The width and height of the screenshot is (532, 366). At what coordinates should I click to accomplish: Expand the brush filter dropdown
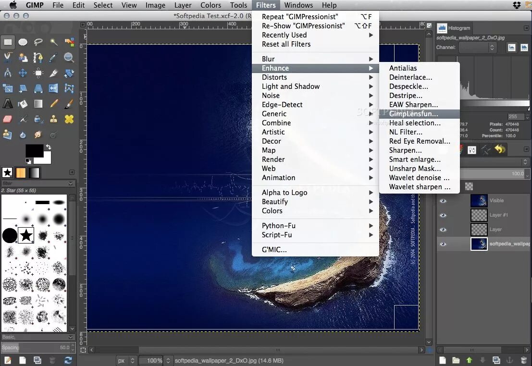71,183
